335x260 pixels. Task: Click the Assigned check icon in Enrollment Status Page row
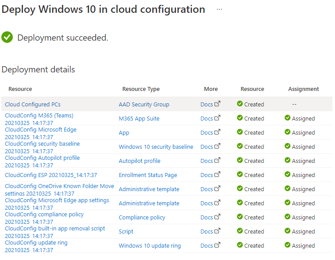(x=287, y=174)
